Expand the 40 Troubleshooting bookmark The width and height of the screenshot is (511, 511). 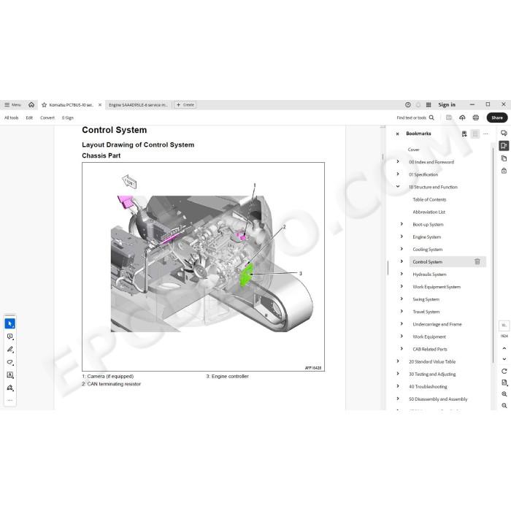pyautogui.click(x=398, y=386)
